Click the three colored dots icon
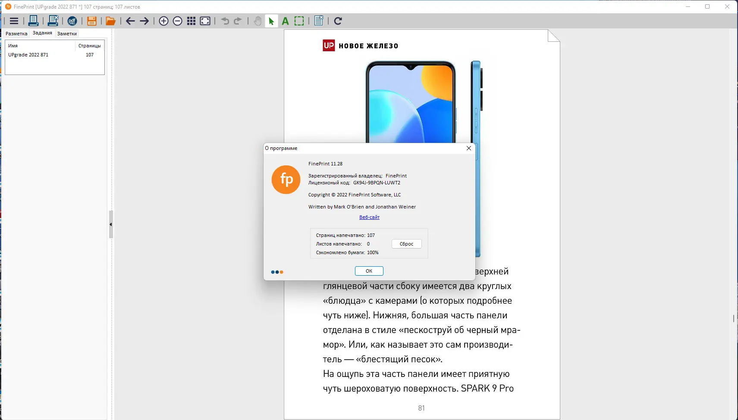 277,272
